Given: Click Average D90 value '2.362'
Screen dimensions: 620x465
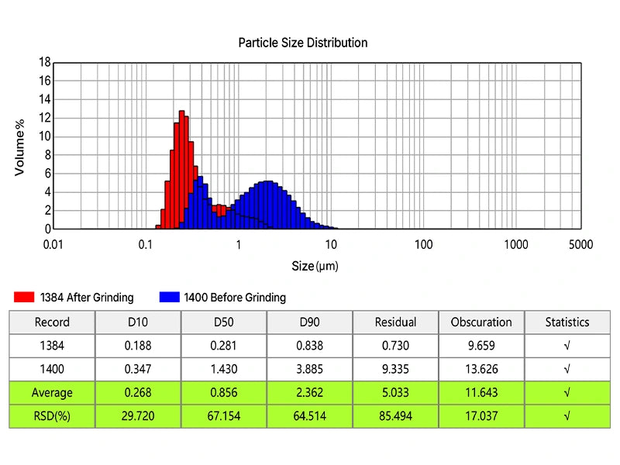Looking at the screenshot, I should click(x=309, y=393).
